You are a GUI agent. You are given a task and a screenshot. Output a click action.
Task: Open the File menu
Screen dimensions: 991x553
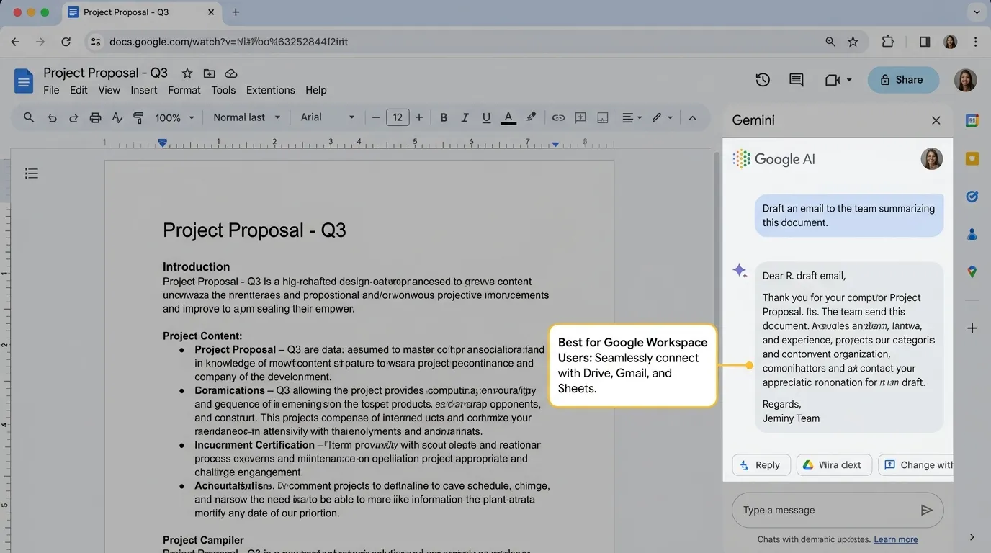click(x=51, y=90)
